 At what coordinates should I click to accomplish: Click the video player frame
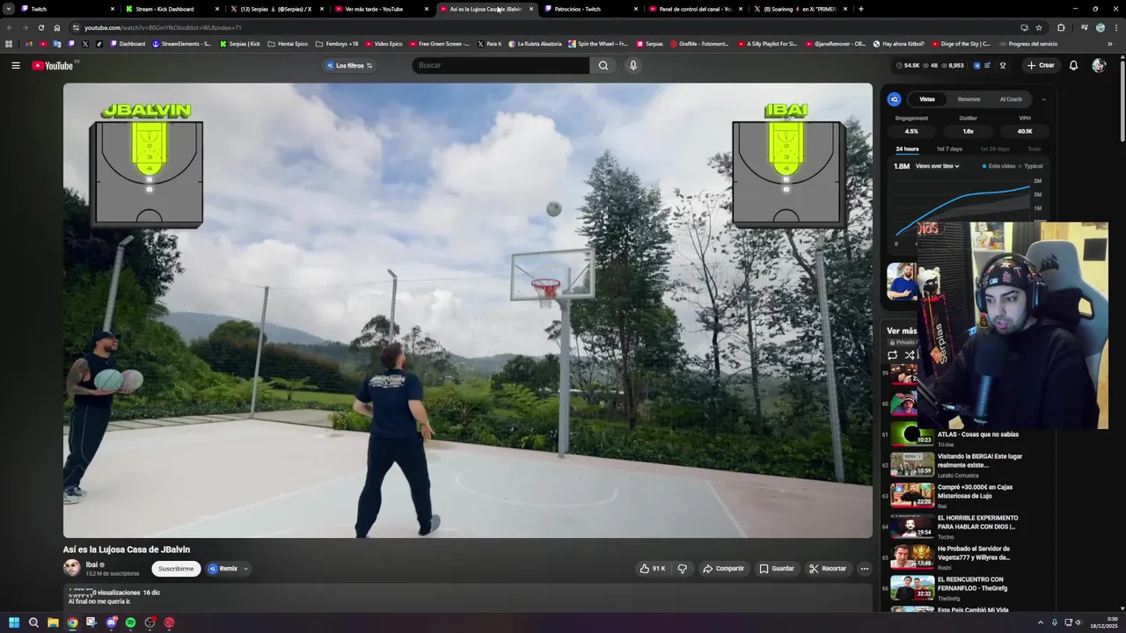[x=467, y=310]
